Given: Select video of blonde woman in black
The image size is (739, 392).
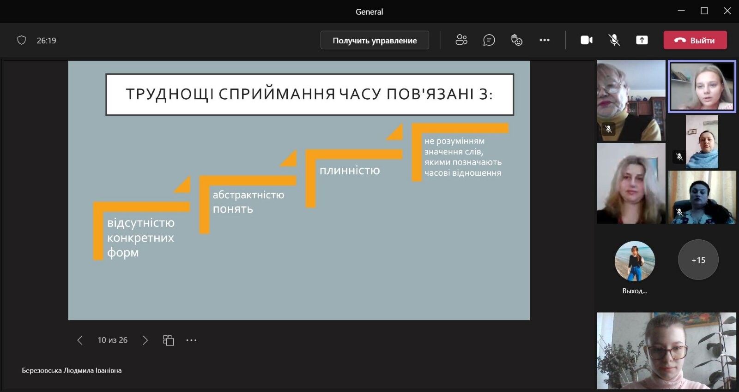Looking at the screenshot, I should pyautogui.click(x=631, y=183).
